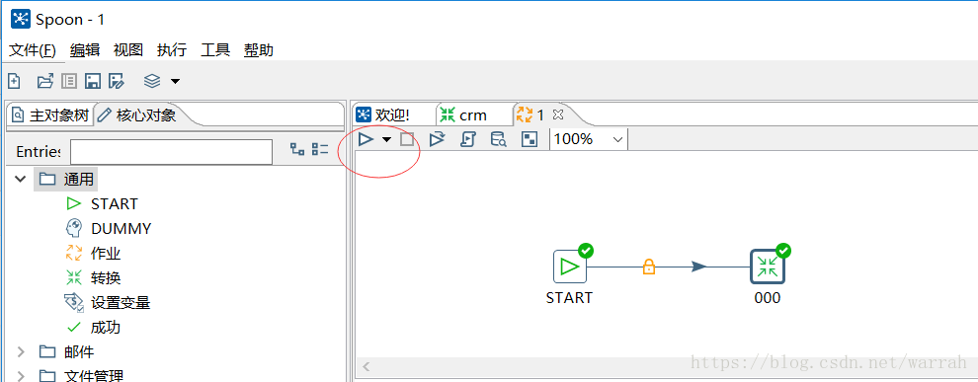This screenshot has width=978, height=382.
Task: Select the 邮件 folder row
Action: click(x=67, y=352)
